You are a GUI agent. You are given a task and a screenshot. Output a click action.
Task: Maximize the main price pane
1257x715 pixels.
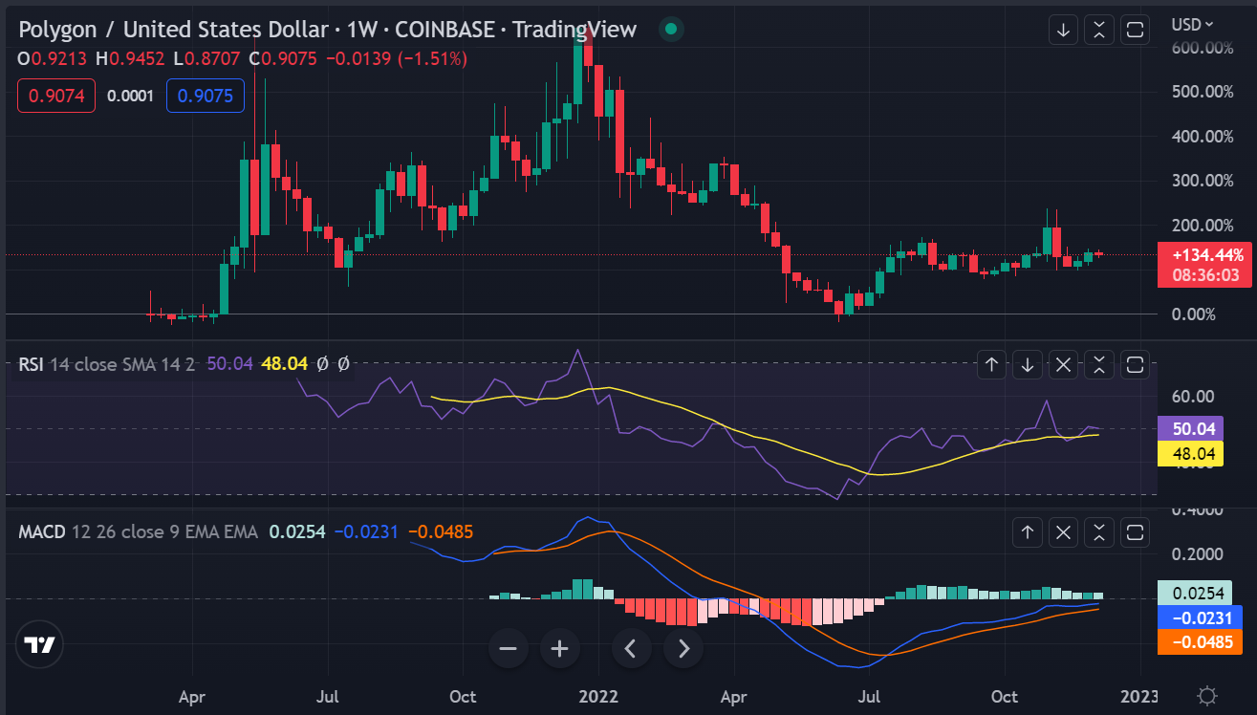tap(1135, 30)
